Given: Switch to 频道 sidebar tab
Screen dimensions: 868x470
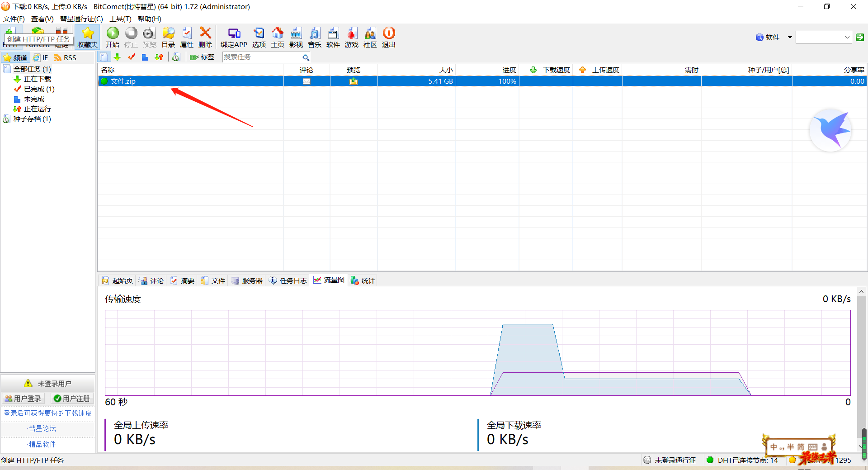Looking at the screenshot, I should pos(15,57).
